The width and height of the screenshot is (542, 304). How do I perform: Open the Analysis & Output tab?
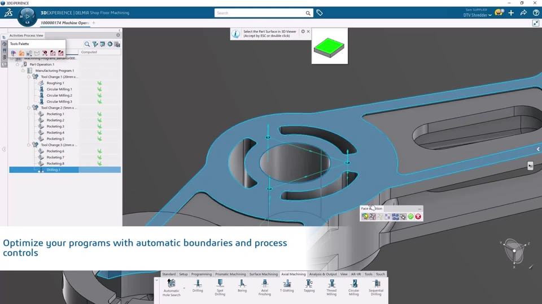point(323,274)
